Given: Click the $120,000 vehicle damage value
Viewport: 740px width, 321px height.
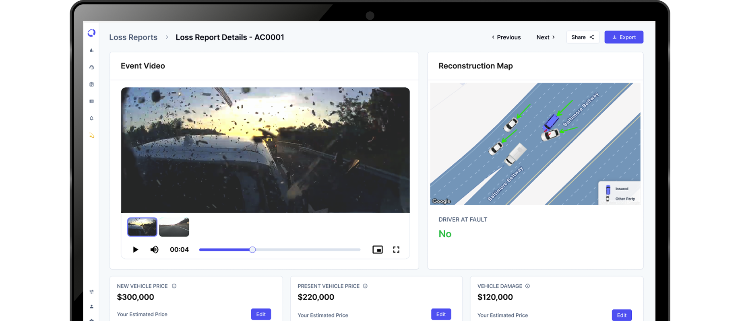Looking at the screenshot, I should pos(495,297).
